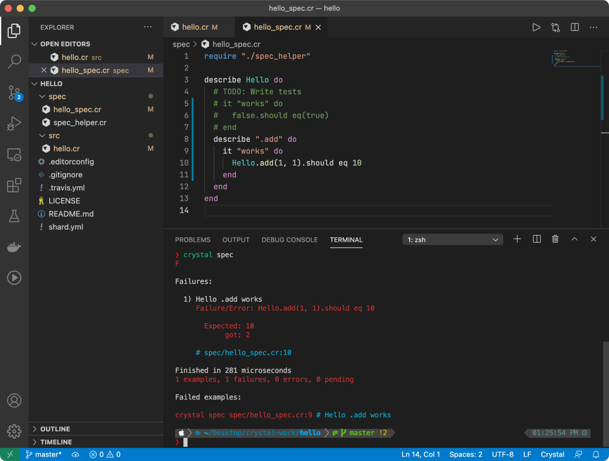Click remote window indicator in status bar
The image size is (609, 461).
tap(10, 454)
